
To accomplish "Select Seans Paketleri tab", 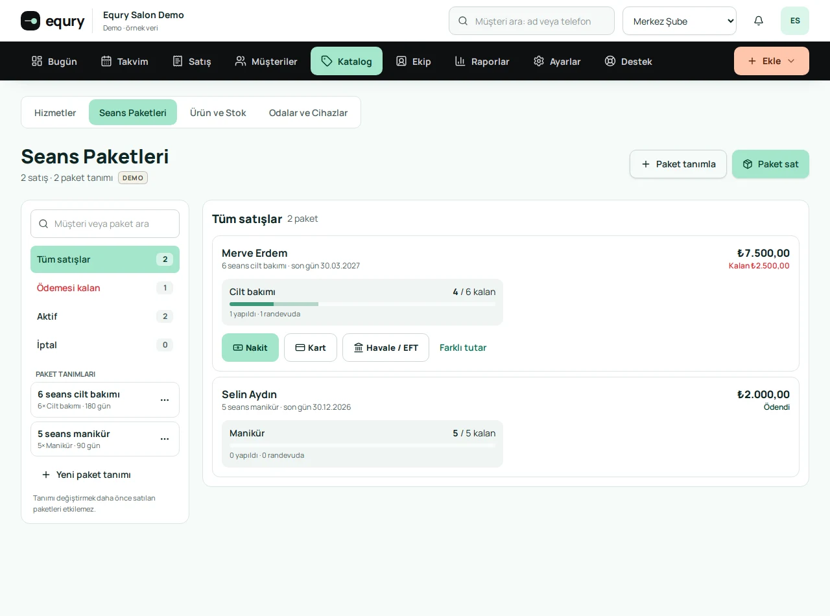I will coord(133,112).
